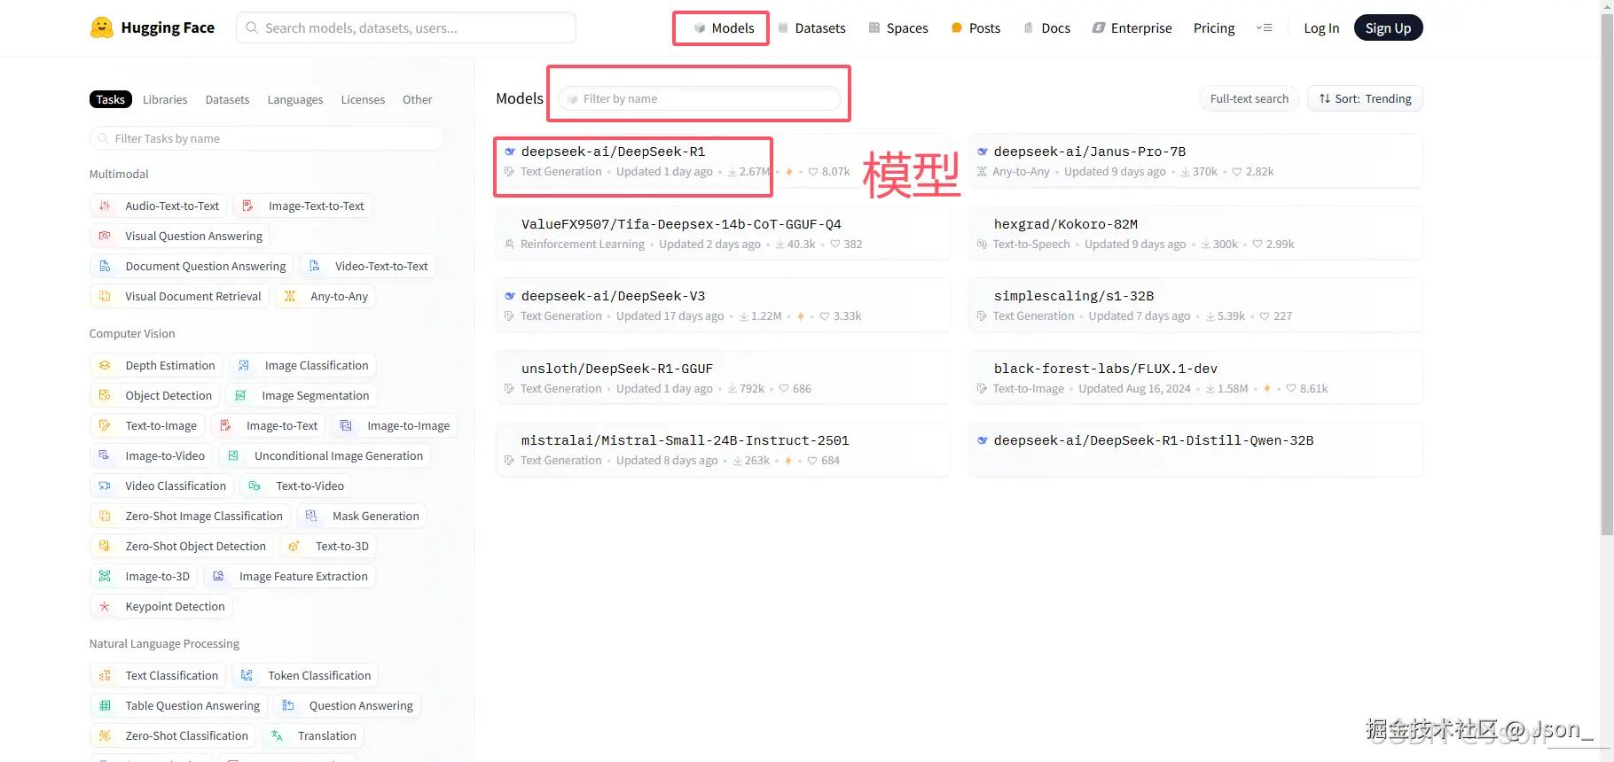The width and height of the screenshot is (1614, 762).
Task: Select the Zero-Shot Object Detection task icon
Action: click(105, 546)
